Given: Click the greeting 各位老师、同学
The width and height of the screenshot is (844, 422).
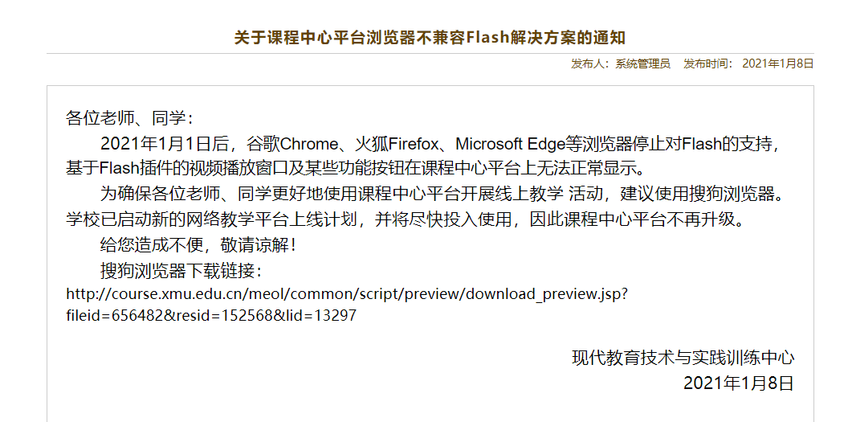Looking at the screenshot, I should (x=128, y=118).
